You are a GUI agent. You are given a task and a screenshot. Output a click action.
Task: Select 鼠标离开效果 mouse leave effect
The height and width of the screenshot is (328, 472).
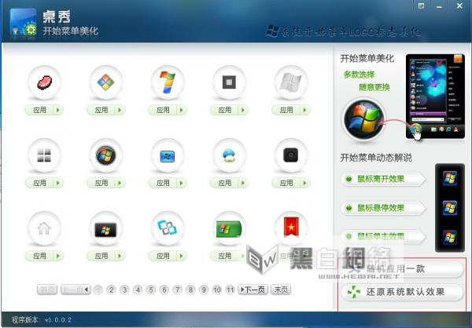pyautogui.click(x=384, y=179)
